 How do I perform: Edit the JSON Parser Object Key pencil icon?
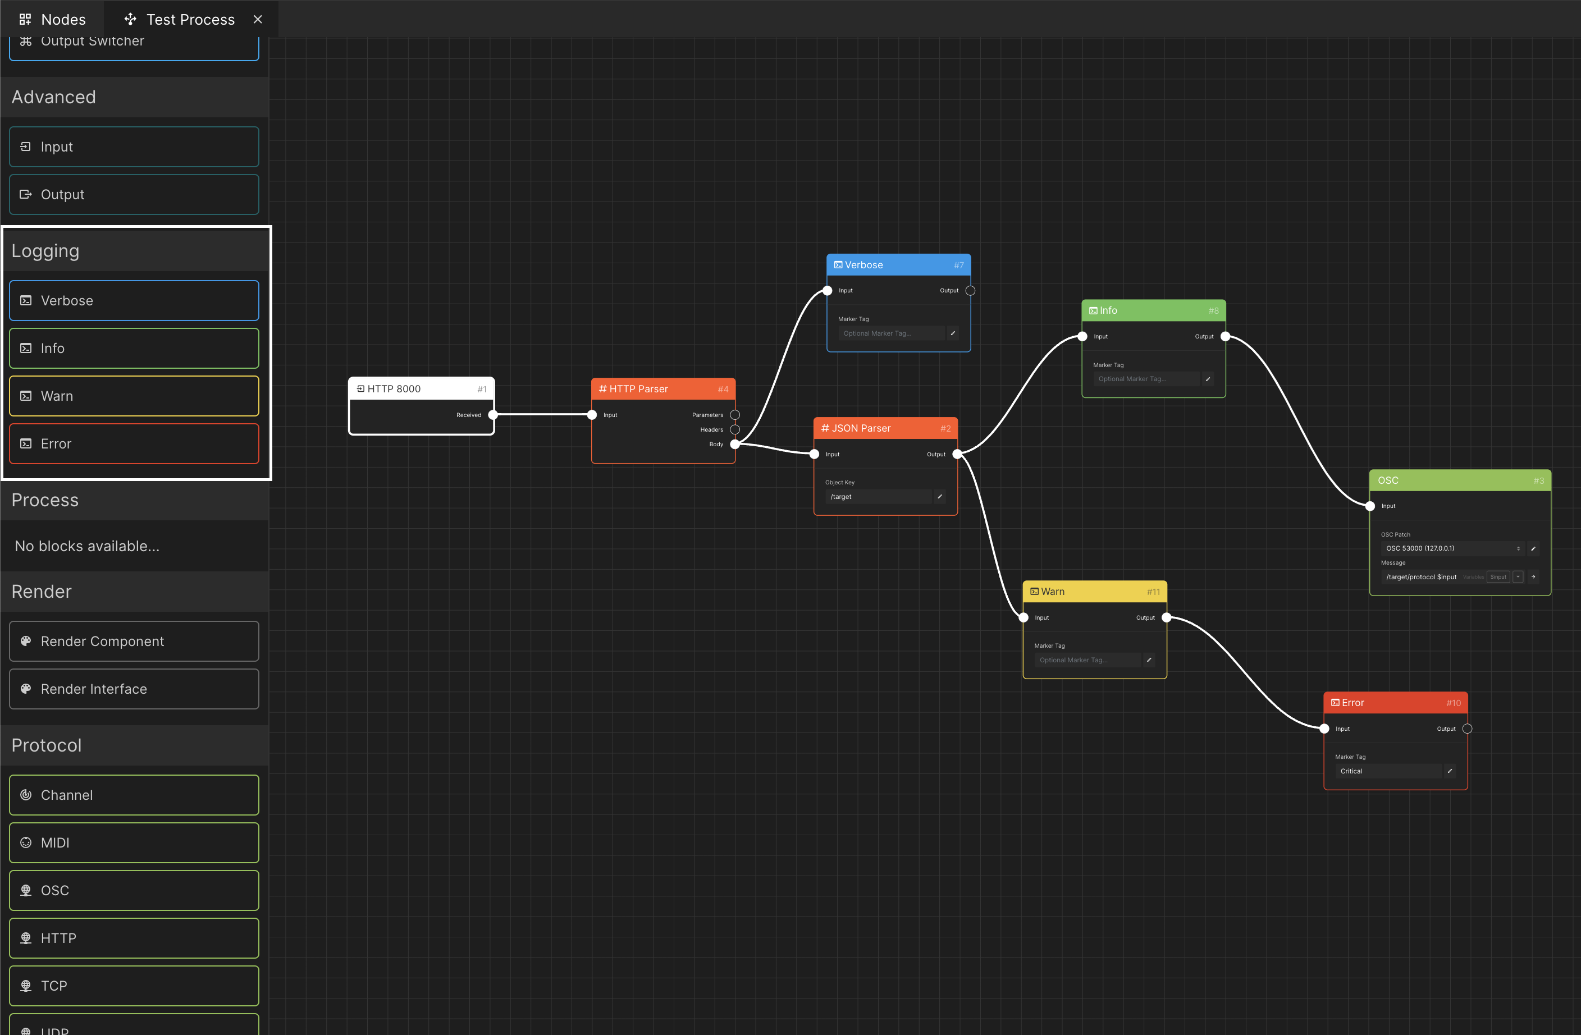click(939, 496)
